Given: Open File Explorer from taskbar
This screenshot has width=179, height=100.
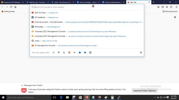Looking at the screenshot, I should (x=67, y=97).
